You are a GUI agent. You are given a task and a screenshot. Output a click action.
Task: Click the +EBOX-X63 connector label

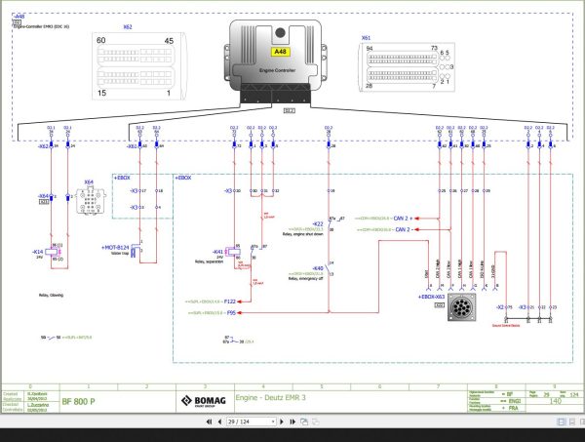click(x=431, y=297)
